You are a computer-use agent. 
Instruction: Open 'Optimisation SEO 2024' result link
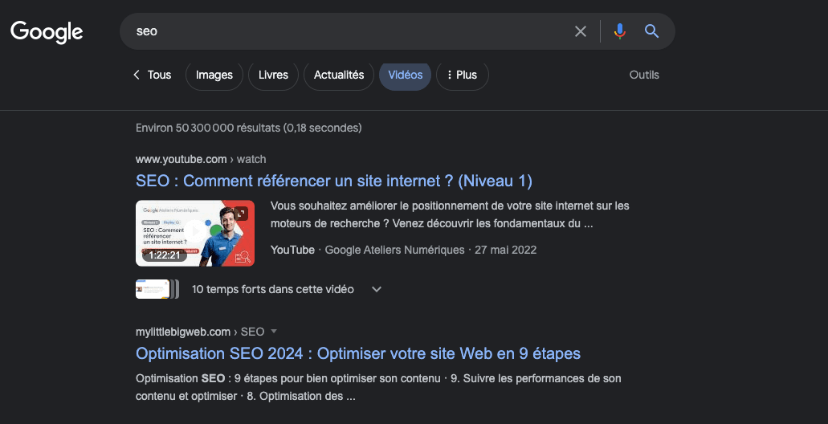(358, 353)
